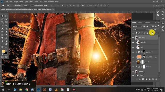The image size is (165, 92).
Task: Select the Brush tool
Action: pyautogui.click(x=2, y=28)
